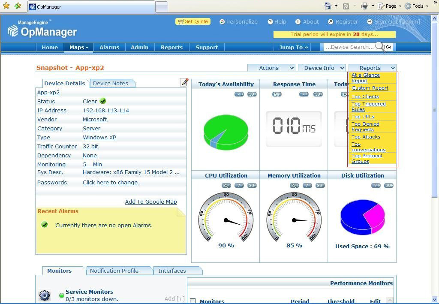
Task: Click the Add To Google Map link
Action: (x=151, y=202)
